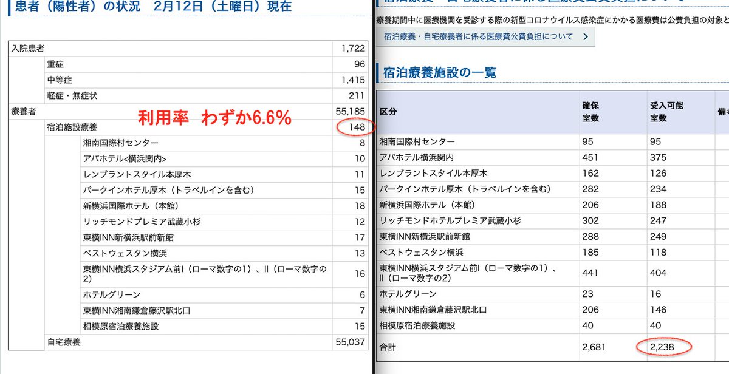Select 相模原宿泊療養施設 in the patient status table
Viewport: 729px width, 374px height.
point(121,326)
